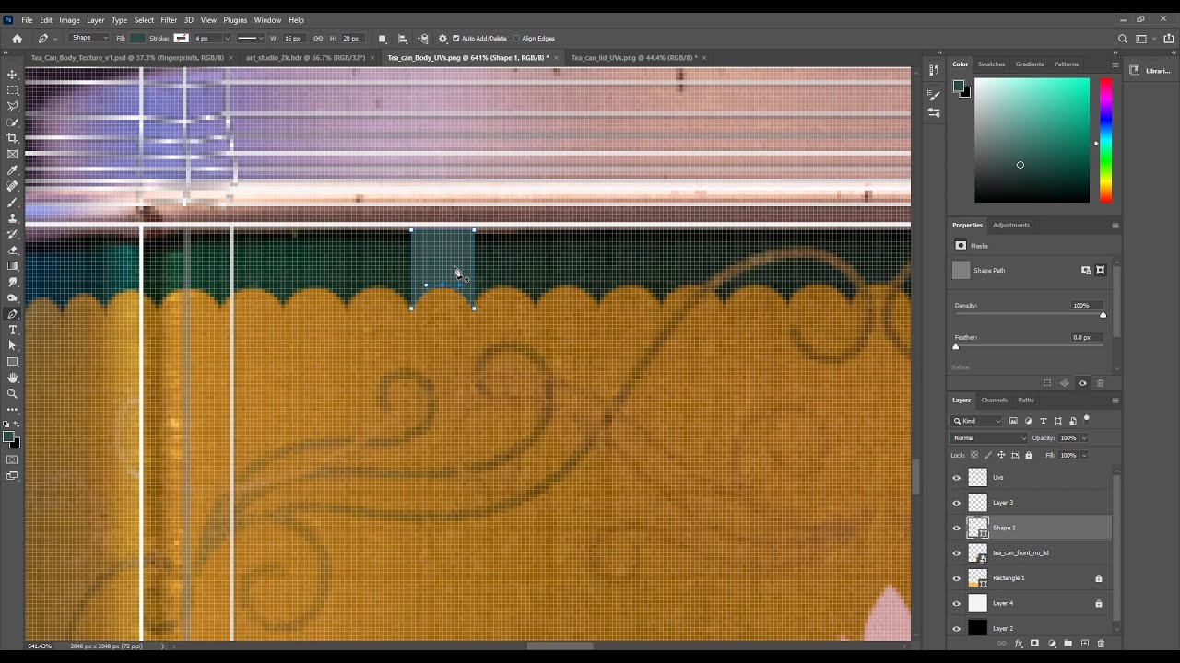This screenshot has width=1180, height=663.
Task: Open the Shape mode dropdown
Action: (x=89, y=39)
